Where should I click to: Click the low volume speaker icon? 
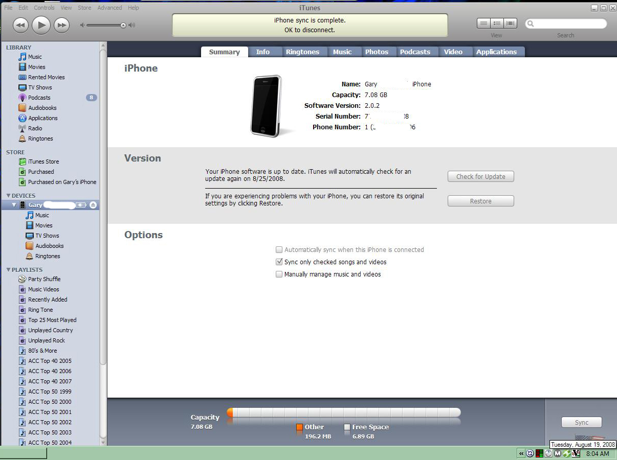pos(82,25)
